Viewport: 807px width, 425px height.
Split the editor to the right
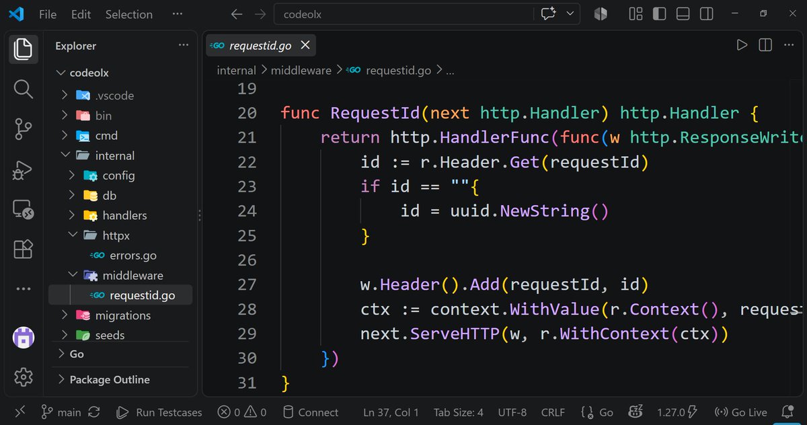765,45
